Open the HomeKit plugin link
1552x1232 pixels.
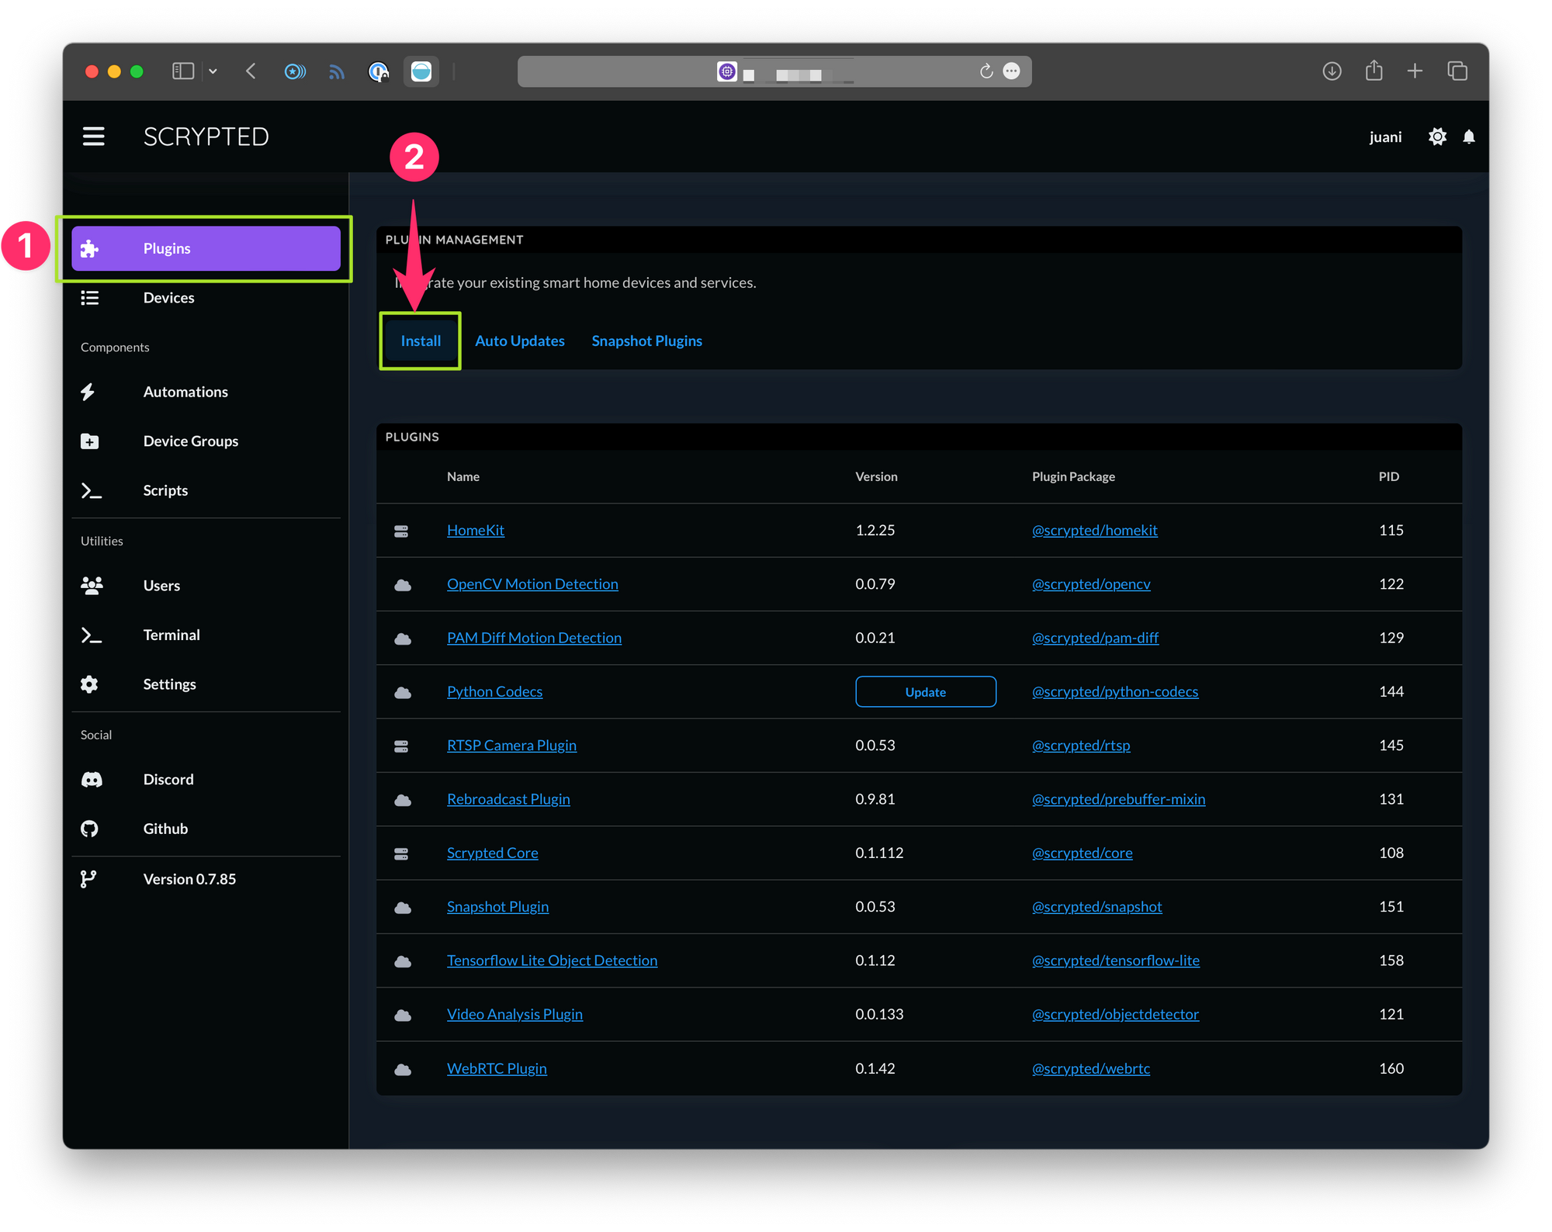point(476,531)
